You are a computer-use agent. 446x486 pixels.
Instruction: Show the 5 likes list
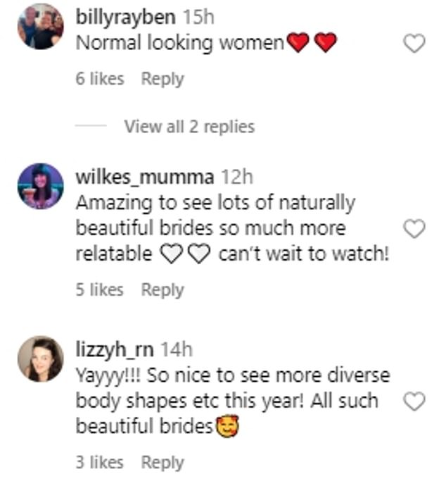coord(99,289)
